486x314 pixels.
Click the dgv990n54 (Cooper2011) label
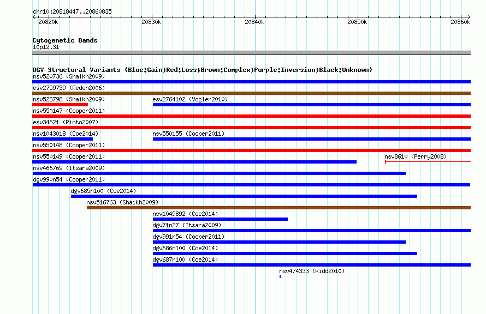point(69,179)
